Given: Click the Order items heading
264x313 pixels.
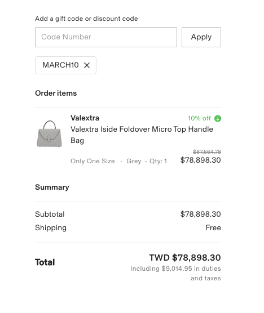Looking at the screenshot, I should point(56,93).
